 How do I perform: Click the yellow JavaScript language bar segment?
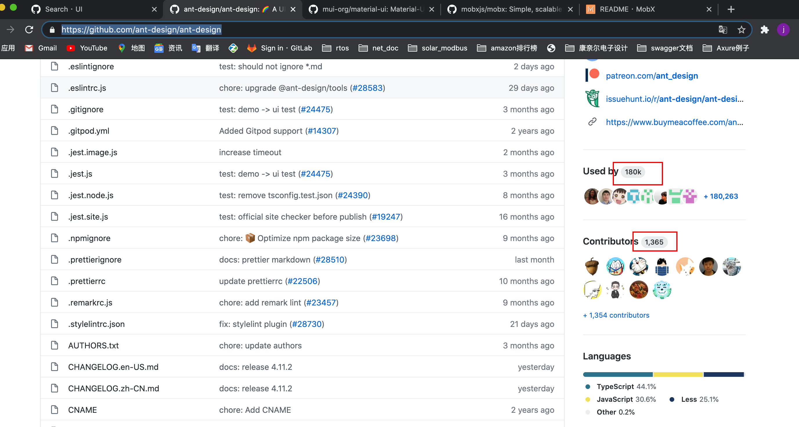[x=678, y=374]
